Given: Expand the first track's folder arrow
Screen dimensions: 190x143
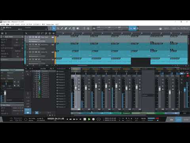Looking at the screenshot, I should click(x=3, y=37).
